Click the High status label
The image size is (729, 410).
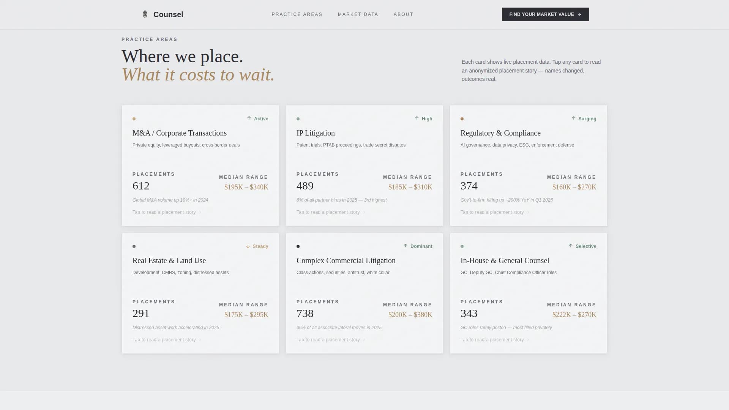point(427,119)
